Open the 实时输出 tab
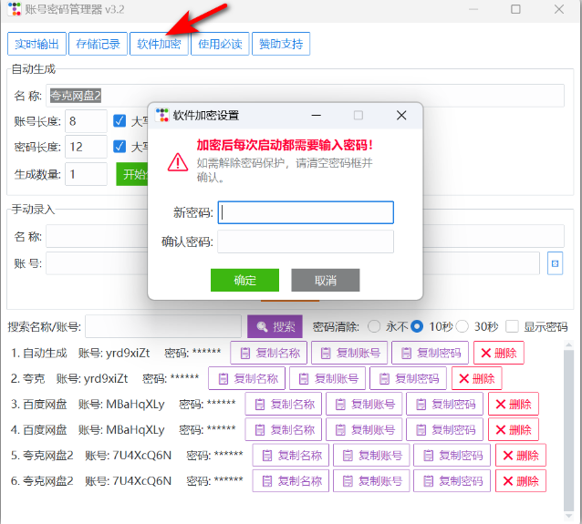Viewport: 582px width, 524px height. [x=36, y=44]
